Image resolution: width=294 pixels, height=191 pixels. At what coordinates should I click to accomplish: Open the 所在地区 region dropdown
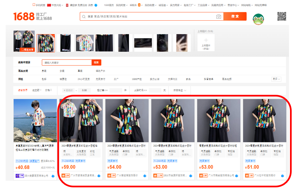click(x=180, y=90)
